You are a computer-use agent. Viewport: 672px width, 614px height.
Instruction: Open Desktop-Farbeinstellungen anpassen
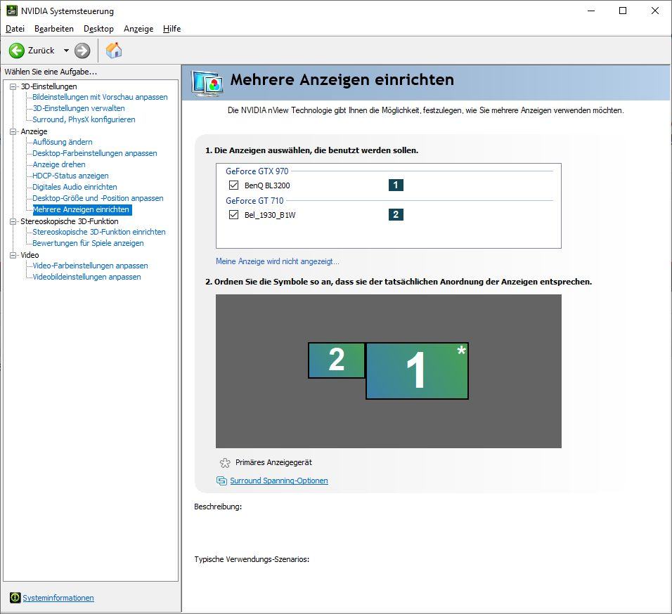pos(95,153)
